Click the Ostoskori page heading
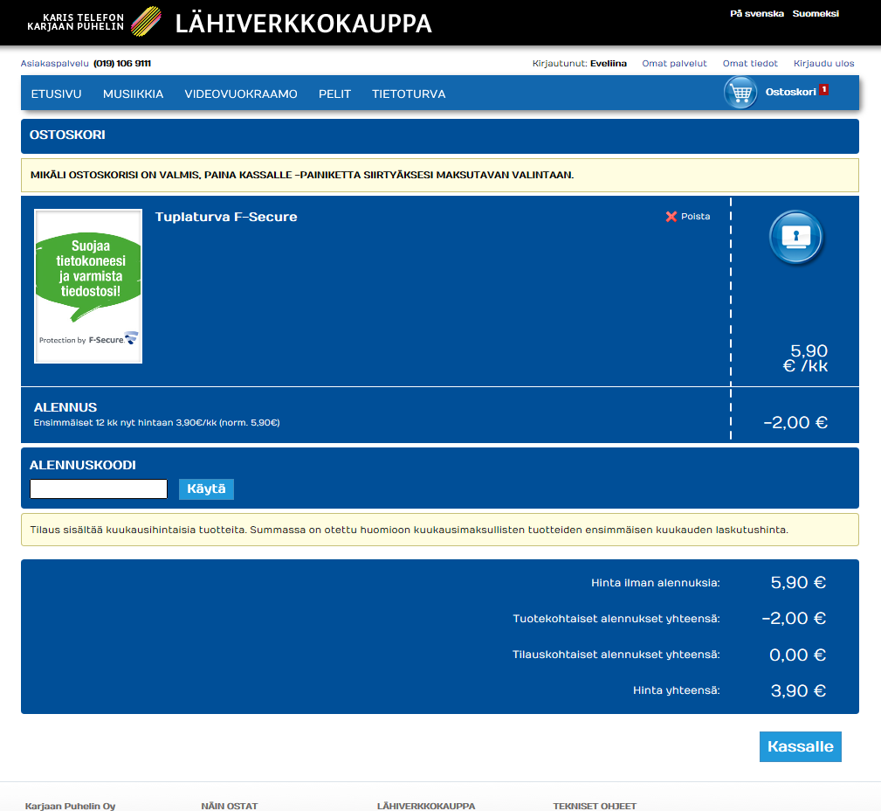 point(67,135)
